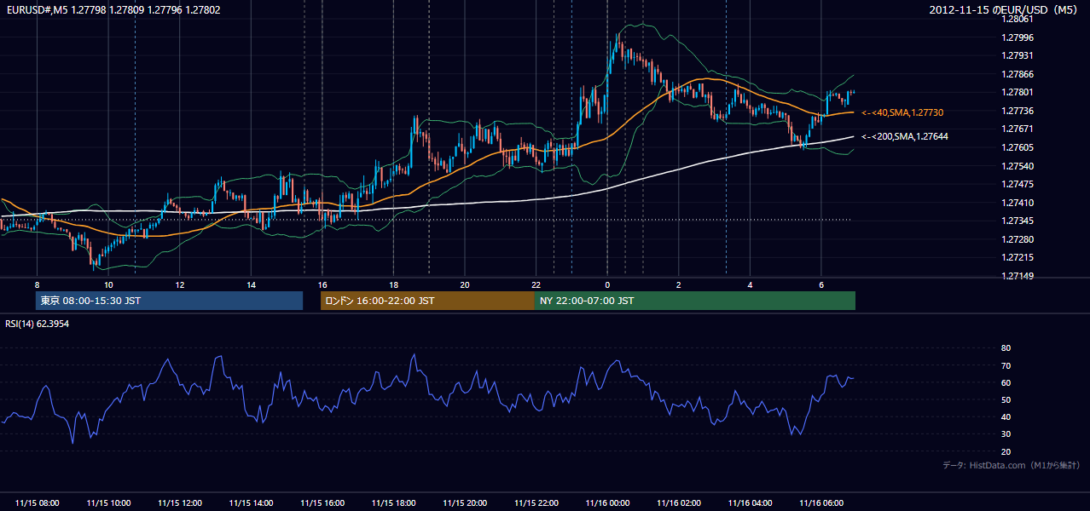Click bottom date label 11/15 20:00

coord(465,503)
